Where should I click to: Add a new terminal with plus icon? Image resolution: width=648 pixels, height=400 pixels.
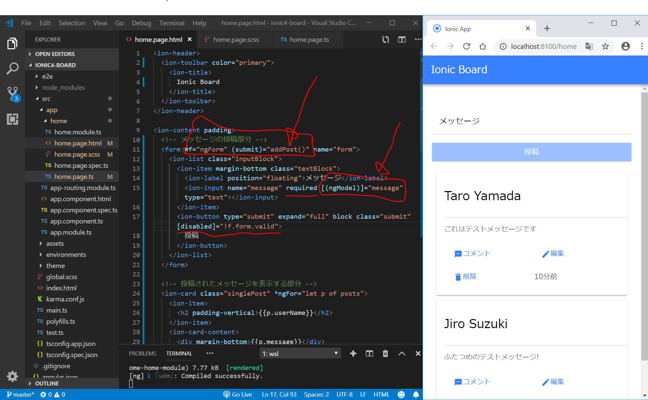coord(353,353)
